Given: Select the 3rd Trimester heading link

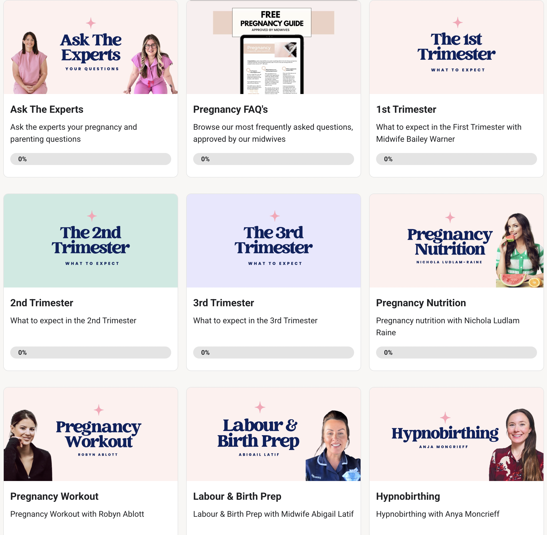Looking at the screenshot, I should click(223, 303).
